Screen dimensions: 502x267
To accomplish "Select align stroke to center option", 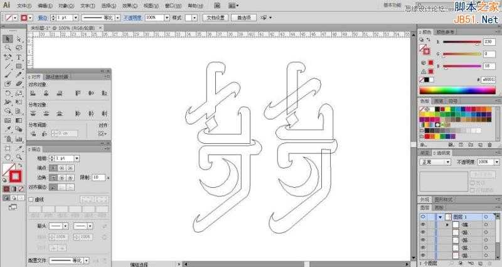I will [53, 187].
